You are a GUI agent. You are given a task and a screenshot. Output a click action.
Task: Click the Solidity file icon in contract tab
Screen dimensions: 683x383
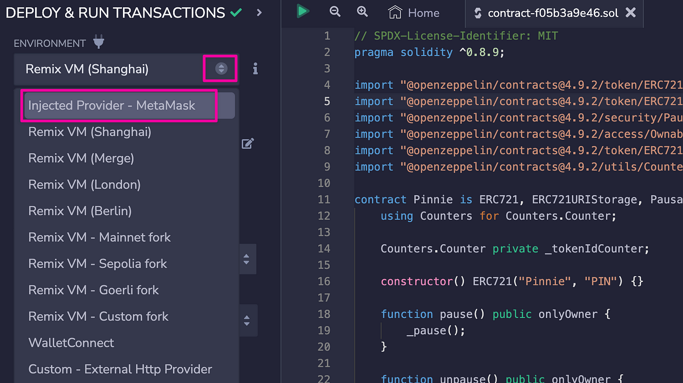pyautogui.click(x=478, y=13)
